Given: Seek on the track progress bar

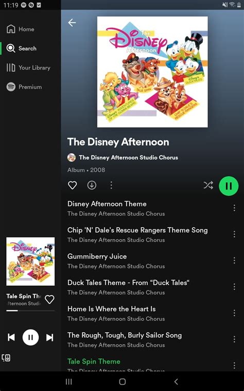Looking at the screenshot, I should click(30, 311).
